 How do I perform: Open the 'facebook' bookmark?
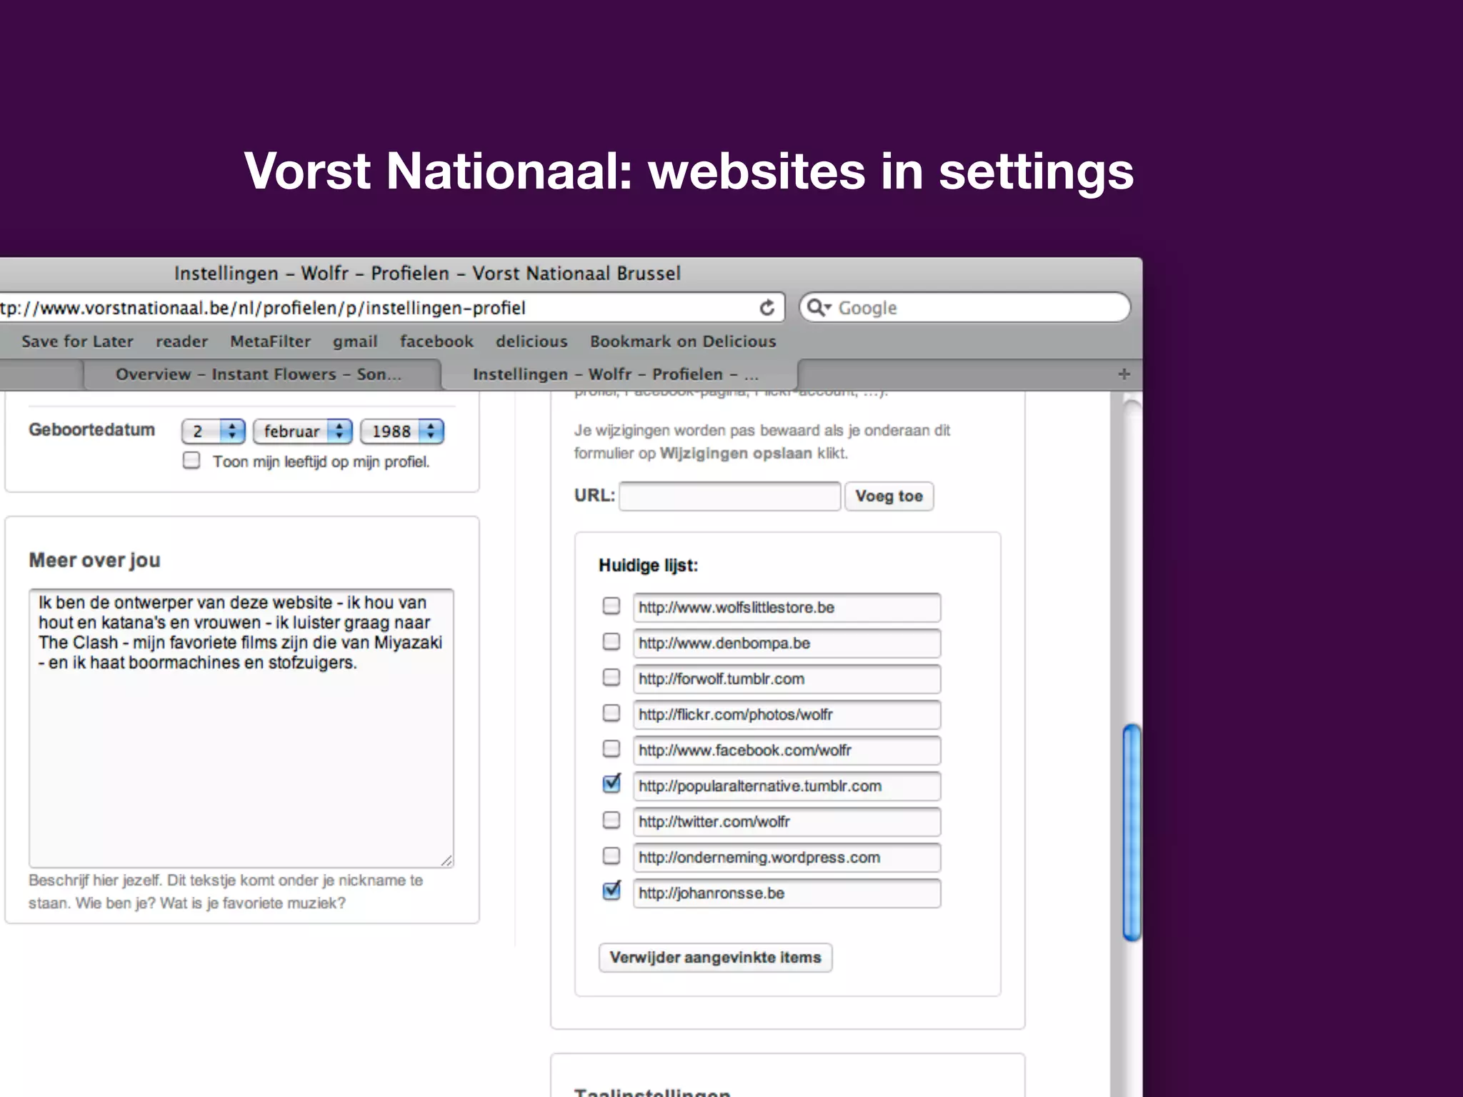pos(436,341)
